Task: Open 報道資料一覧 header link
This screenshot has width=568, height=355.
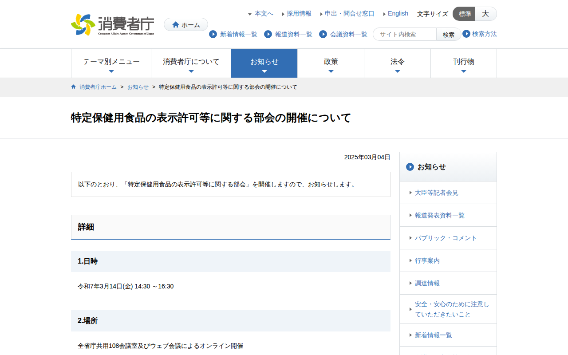Action: 294,34
